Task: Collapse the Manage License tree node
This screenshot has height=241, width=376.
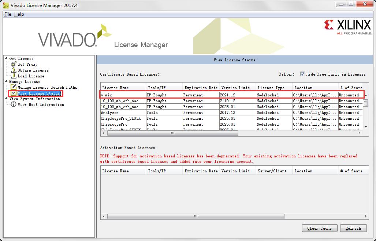Action: (x=6, y=81)
